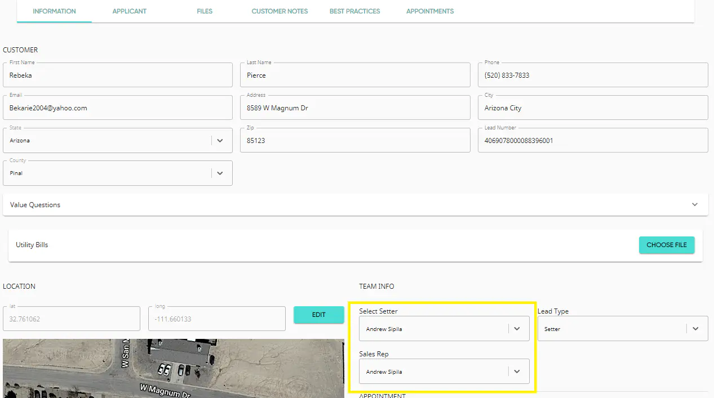Click the City field showing Arizona City

point(593,108)
